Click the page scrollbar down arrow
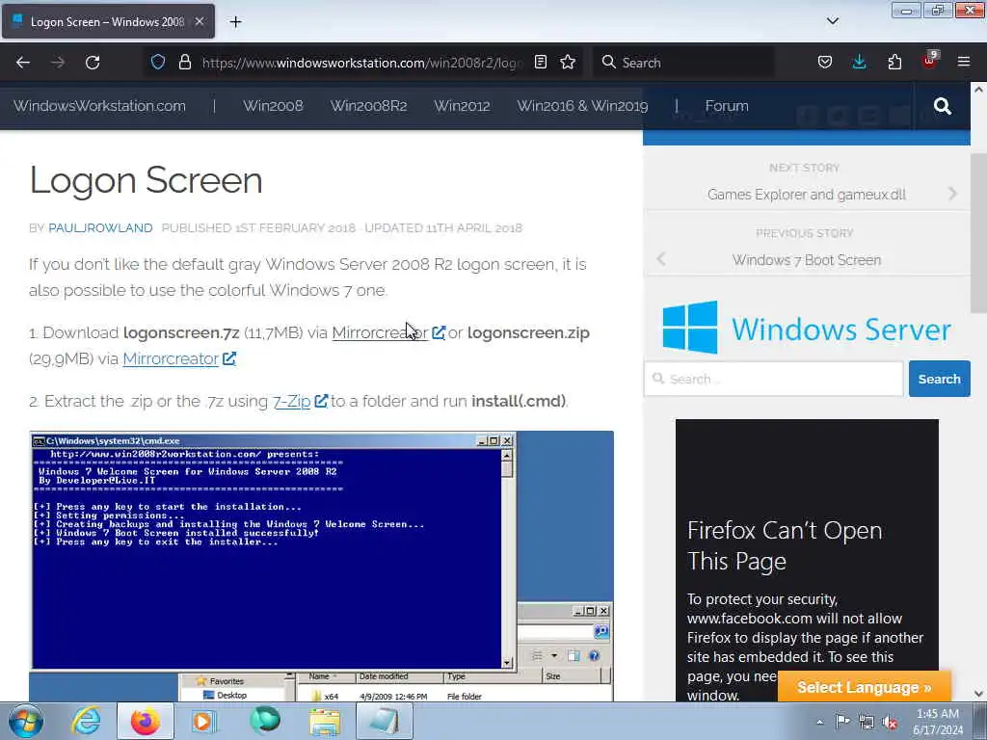 (x=978, y=694)
